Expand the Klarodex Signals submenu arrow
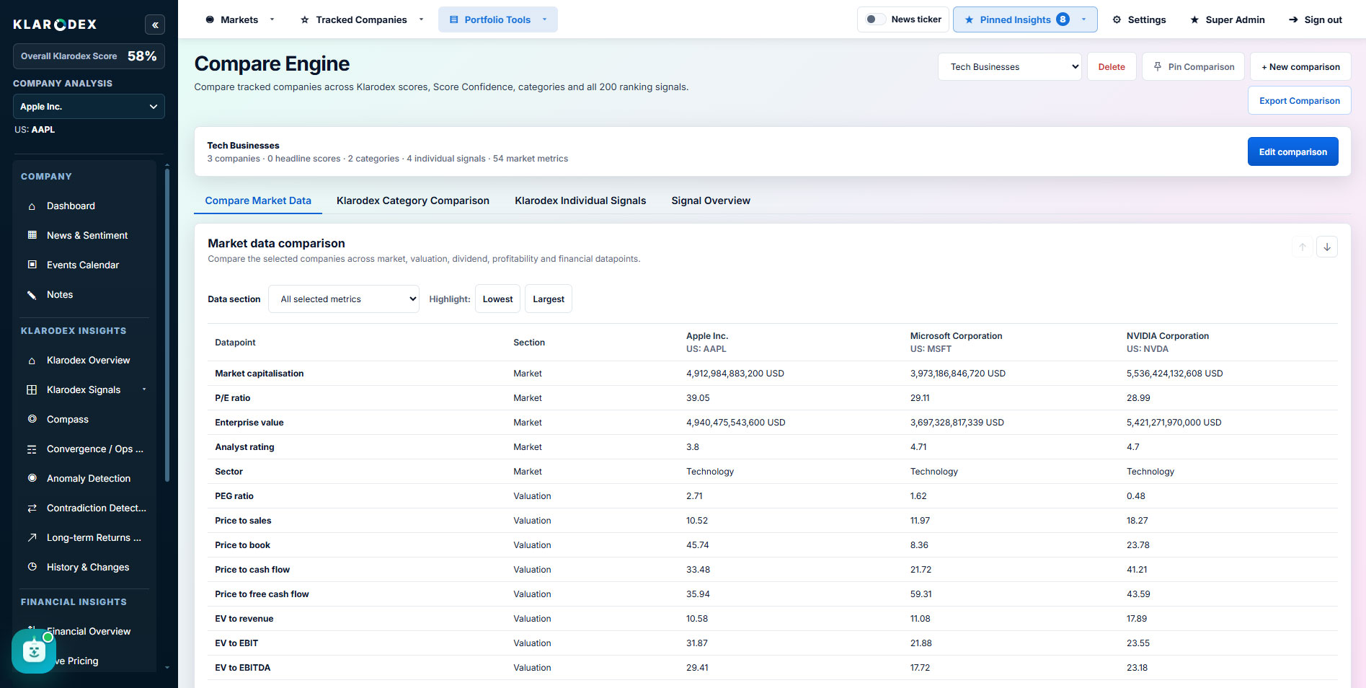 coord(144,389)
